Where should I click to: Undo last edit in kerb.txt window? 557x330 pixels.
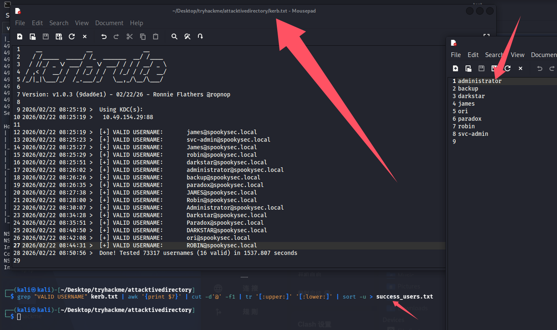(104, 37)
